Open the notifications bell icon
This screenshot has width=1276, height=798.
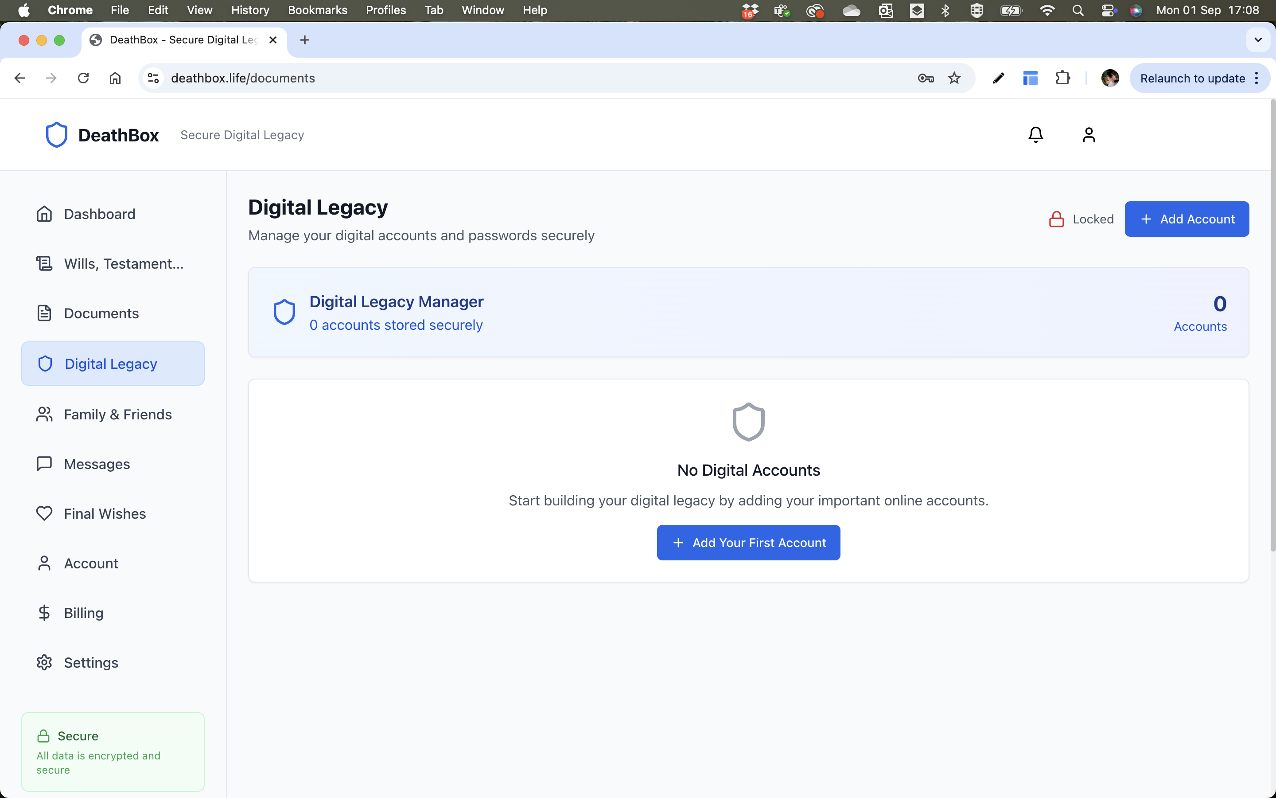pyautogui.click(x=1035, y=135)
